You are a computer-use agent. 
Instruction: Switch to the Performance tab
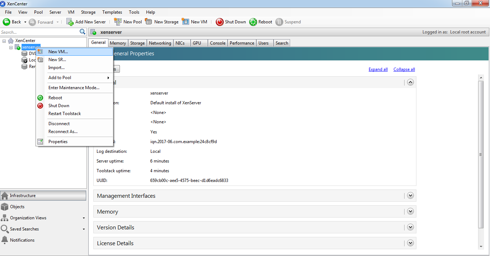(x=242, y=43)
